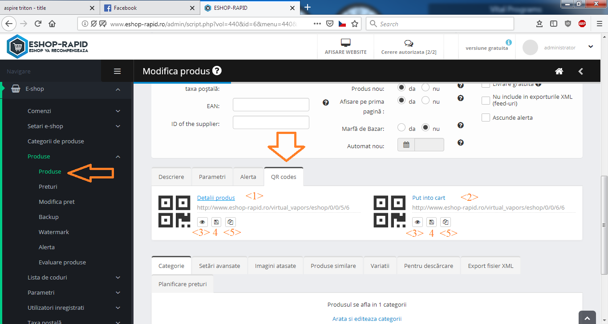Go back using the header left chevron
The height and width of the screenshot is (324, 608).
coord(580,71)
